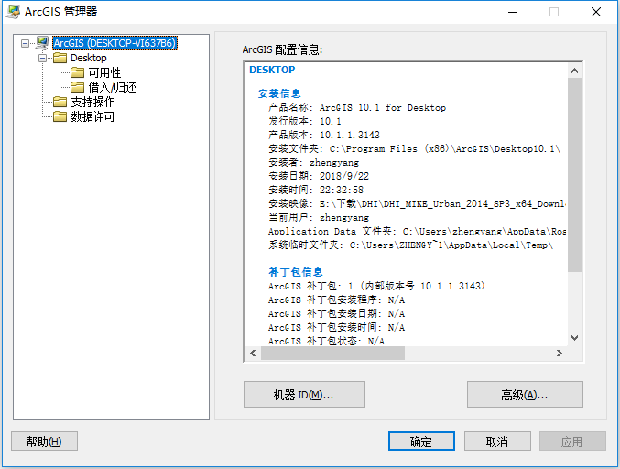Open the 数据许可 tree item

(x=92, y=116)
